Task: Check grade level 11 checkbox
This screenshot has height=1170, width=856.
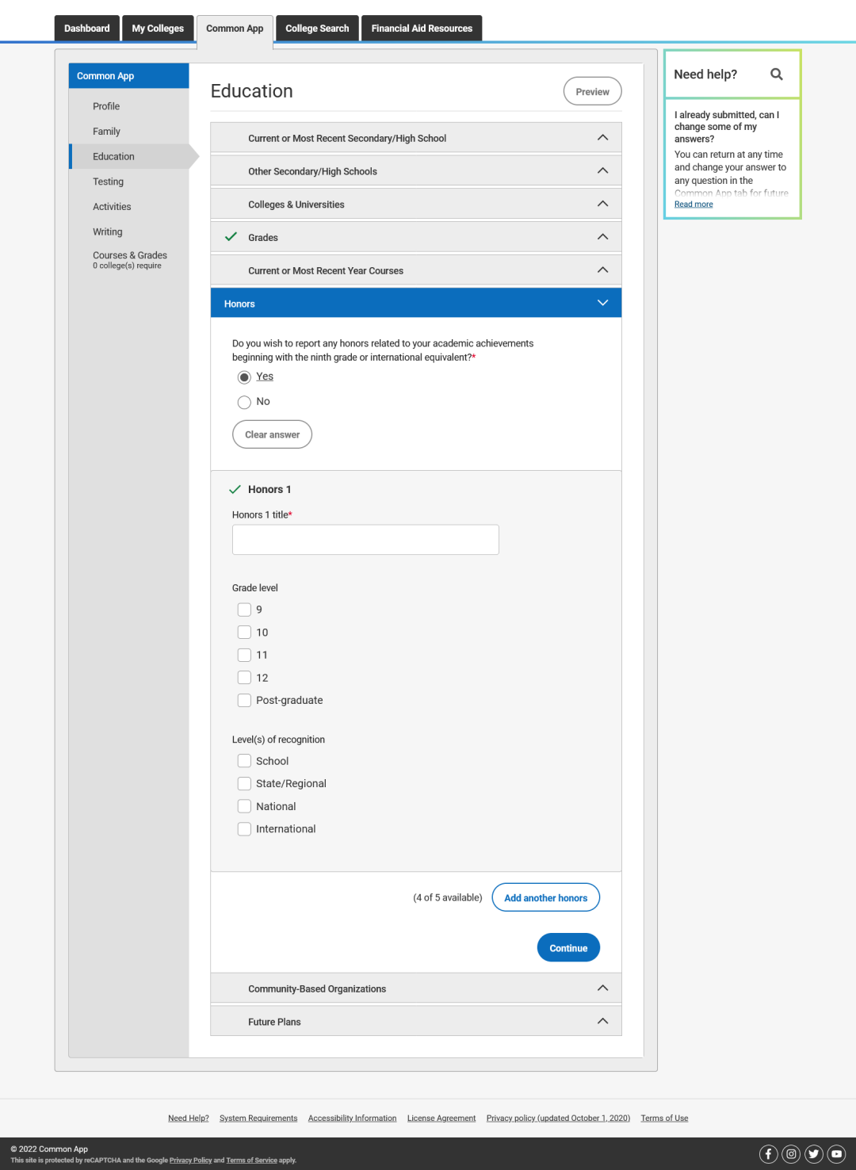Action: [244, 655]
